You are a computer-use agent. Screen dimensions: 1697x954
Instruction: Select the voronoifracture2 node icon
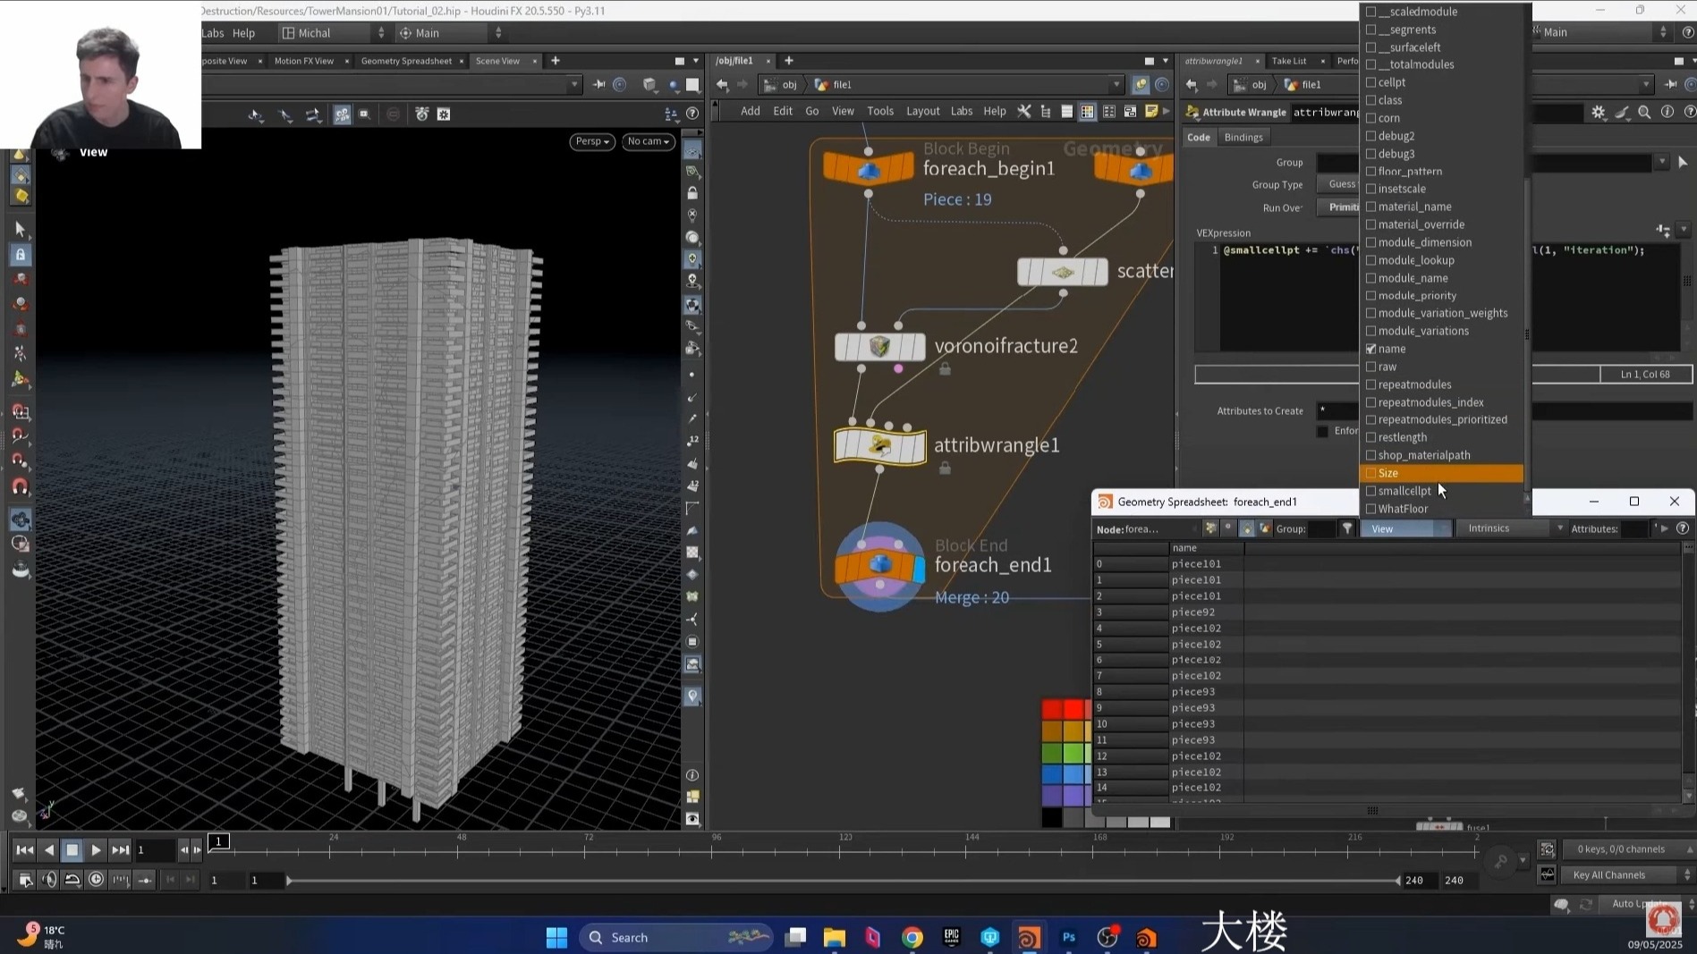pyautogui.click(x=879, y=346)
